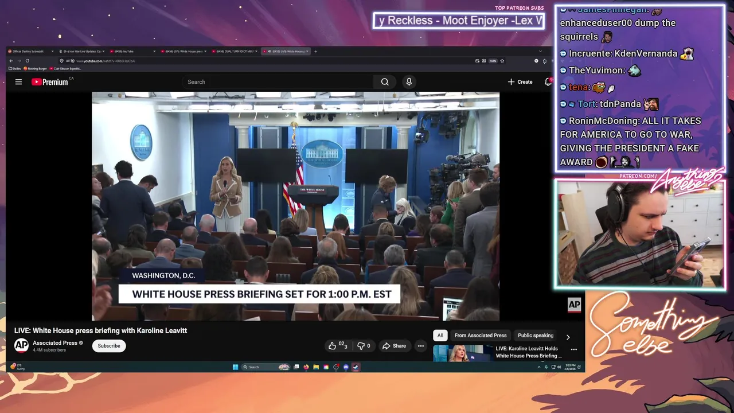Viewport: 734px width, 413px height.
Task: Open Steam from the taskbar
Action: pos(356,367)
